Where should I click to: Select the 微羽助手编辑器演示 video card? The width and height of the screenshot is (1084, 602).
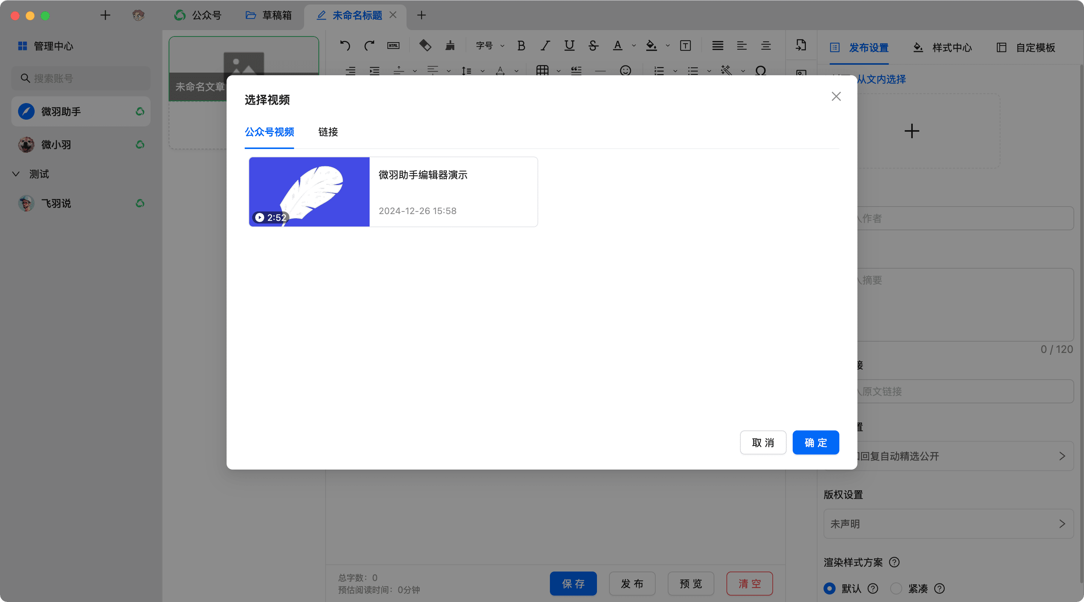point(393,192)
